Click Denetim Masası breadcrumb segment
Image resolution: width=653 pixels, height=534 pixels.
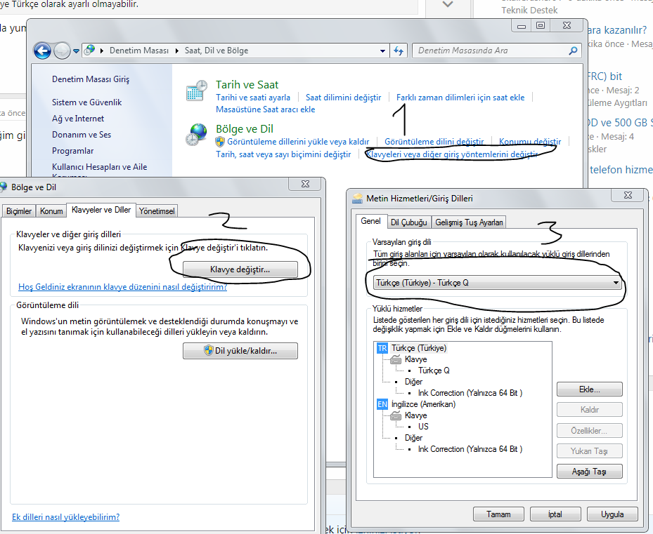point(139,51)
